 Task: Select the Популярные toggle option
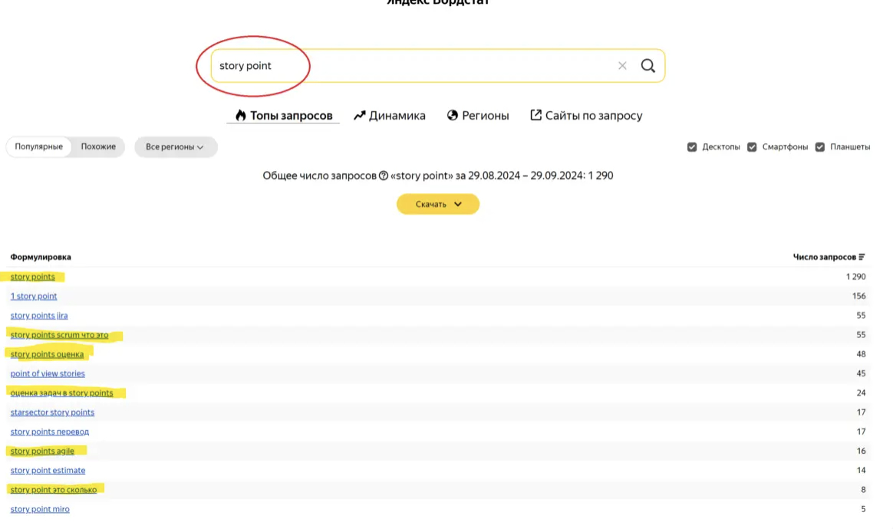click(x=38, y=146)
